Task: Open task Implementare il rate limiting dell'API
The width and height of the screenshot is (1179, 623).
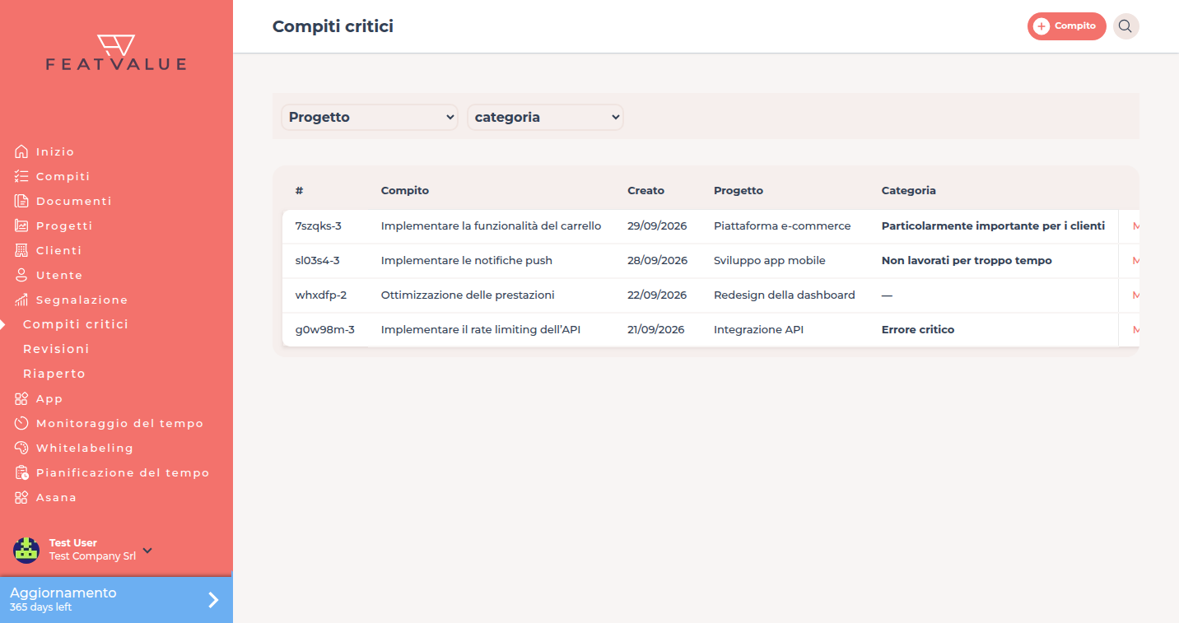Action: [x=481, y=329]
